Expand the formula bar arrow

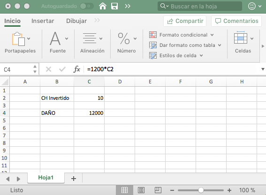(x=263, y=69)
